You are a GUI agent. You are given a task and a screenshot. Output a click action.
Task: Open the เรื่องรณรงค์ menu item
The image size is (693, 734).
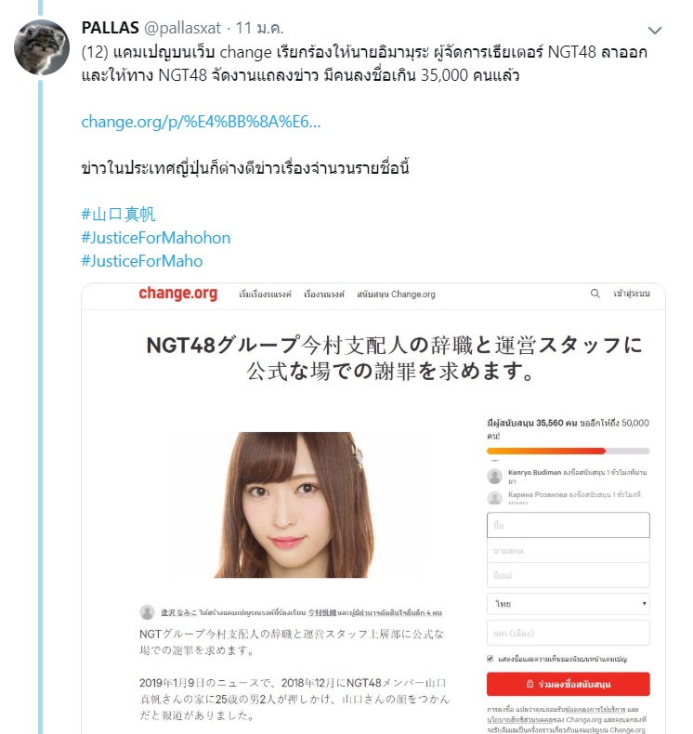[324, 295]
